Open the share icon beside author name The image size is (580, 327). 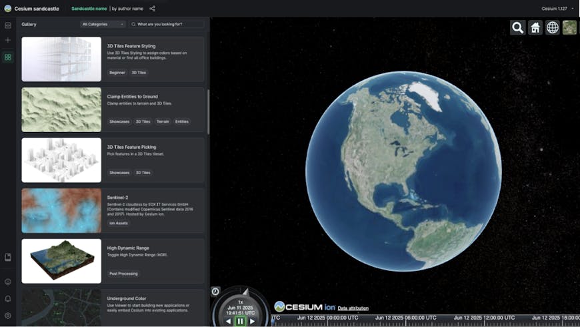pos(153,9)
